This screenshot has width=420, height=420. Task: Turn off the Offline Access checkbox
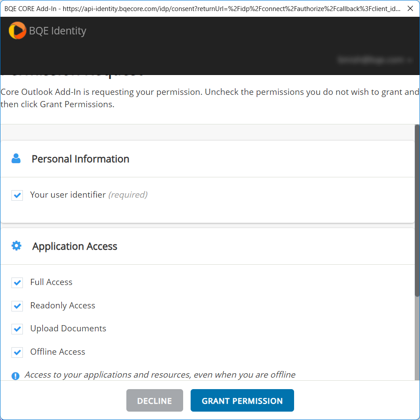(x=17, y=352)
